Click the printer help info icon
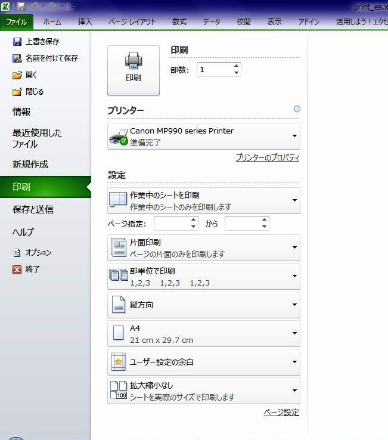This screenshot has width=388, height=440. (297, 109)
